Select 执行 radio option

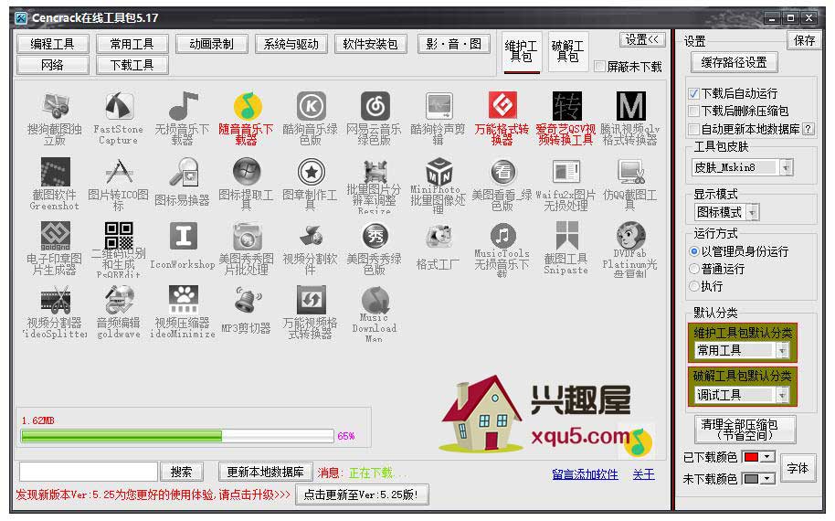(x=694, y=287)
